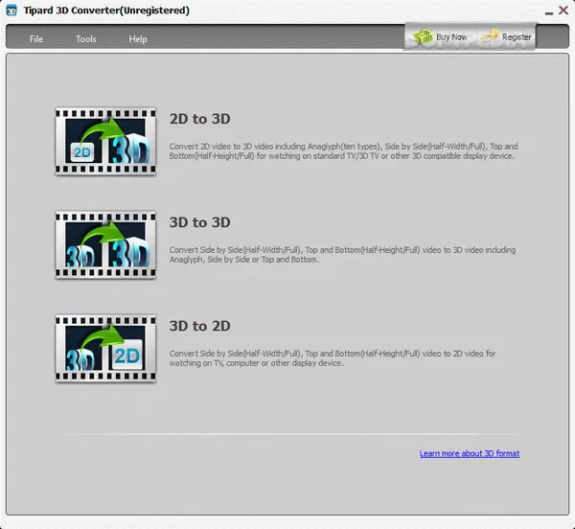Follow the Learn more about 3D format link
The image size is (575, 529).
[469, 453]
